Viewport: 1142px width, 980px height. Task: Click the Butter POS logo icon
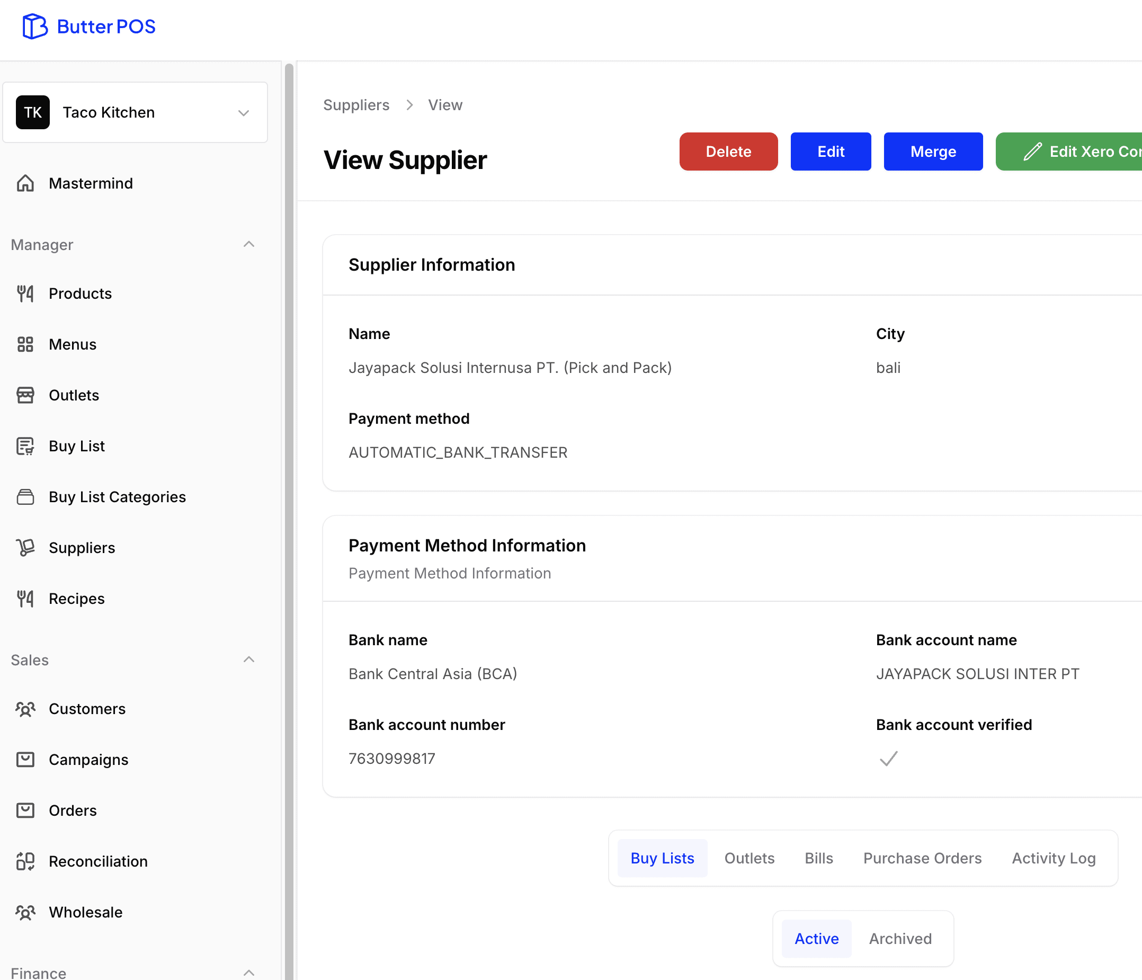pos(34,26)
